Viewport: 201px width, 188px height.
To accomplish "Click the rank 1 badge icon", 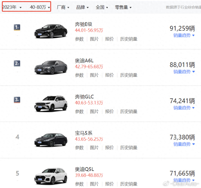I will coord(17,28).
